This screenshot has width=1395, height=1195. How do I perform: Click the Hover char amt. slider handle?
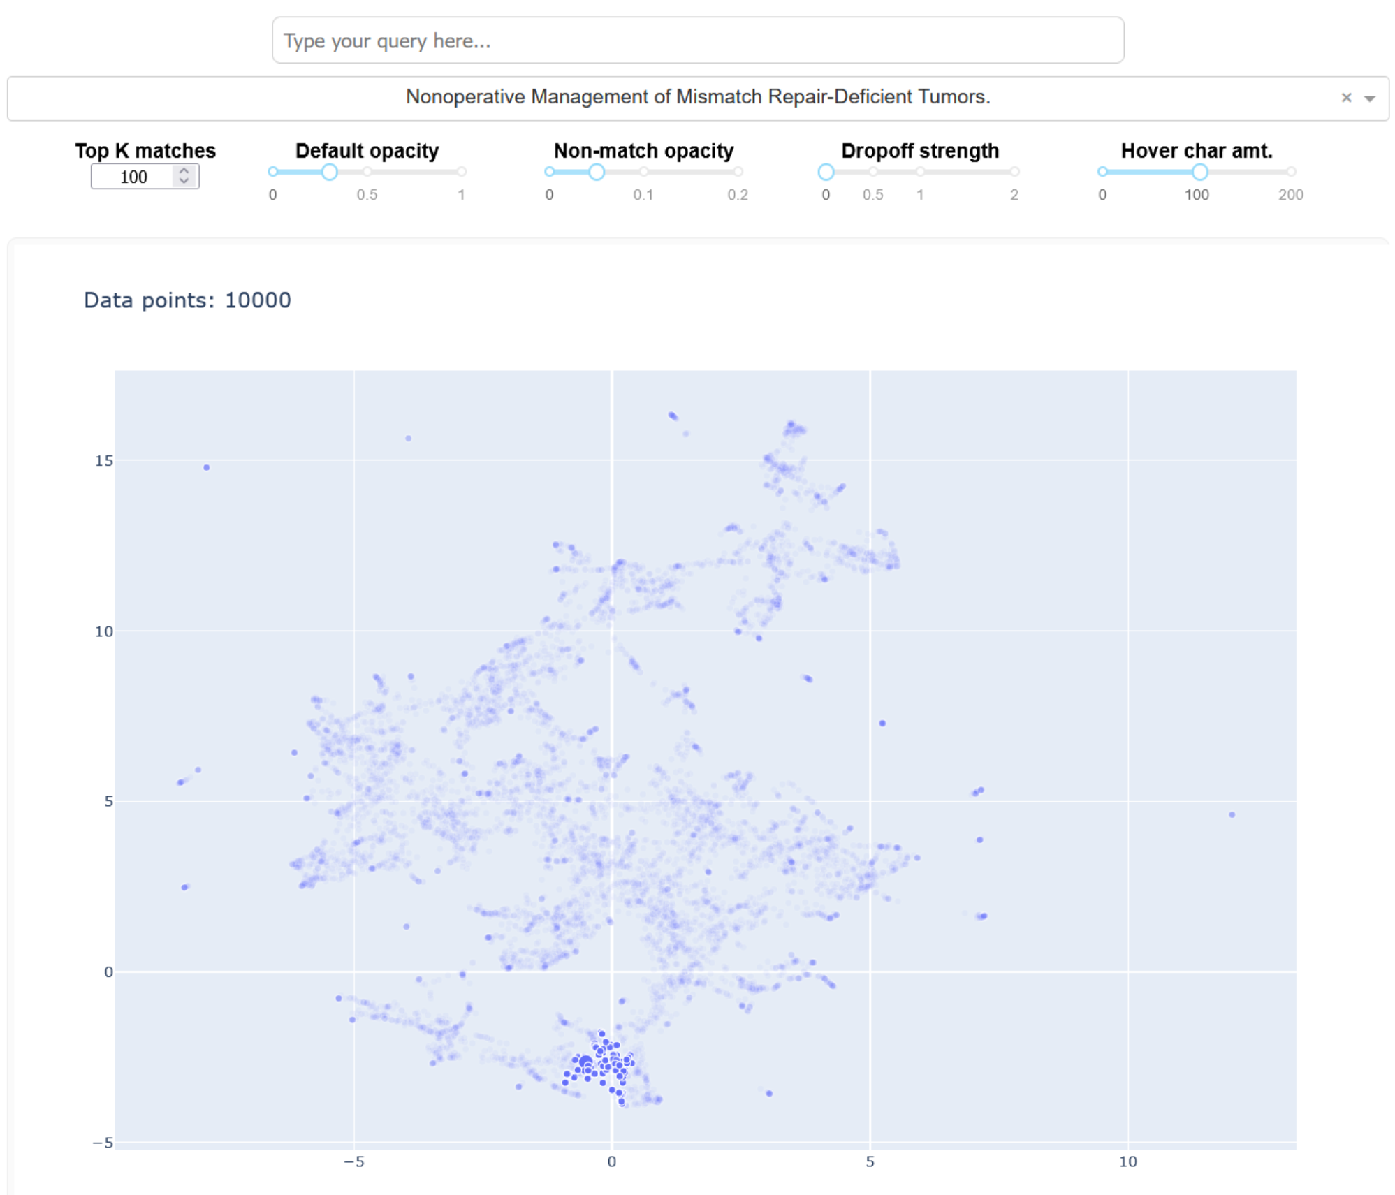click(1199, 172)
